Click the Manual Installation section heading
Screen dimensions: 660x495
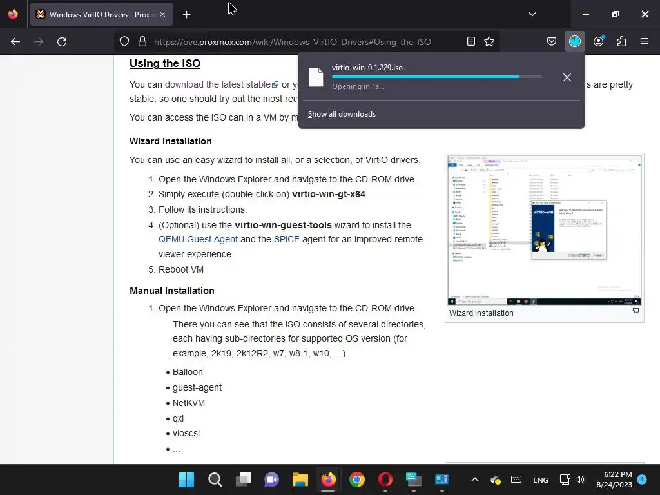[171, 291]
